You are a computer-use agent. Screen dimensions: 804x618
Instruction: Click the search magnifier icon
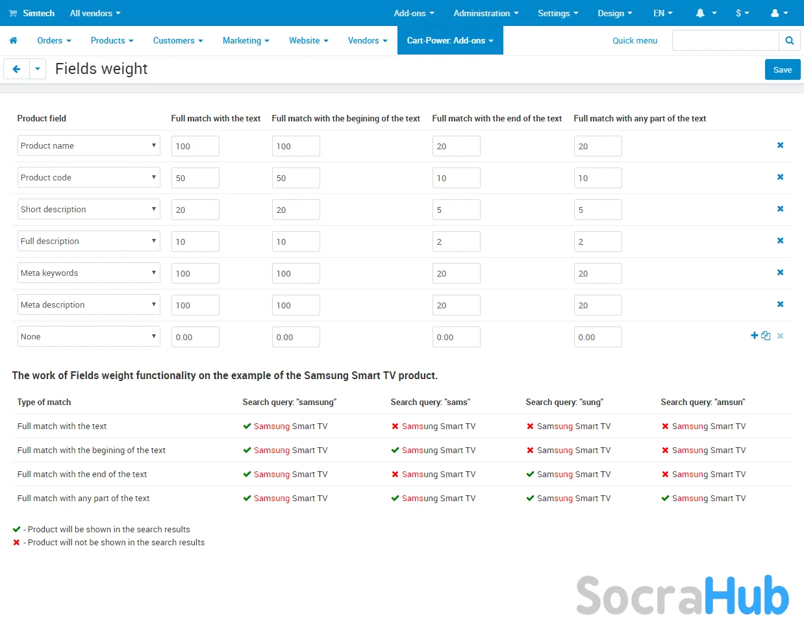click(x=789, y=40)
